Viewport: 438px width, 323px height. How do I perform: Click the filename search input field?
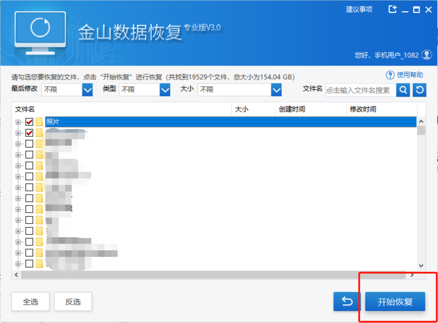(x=359, y=90)
